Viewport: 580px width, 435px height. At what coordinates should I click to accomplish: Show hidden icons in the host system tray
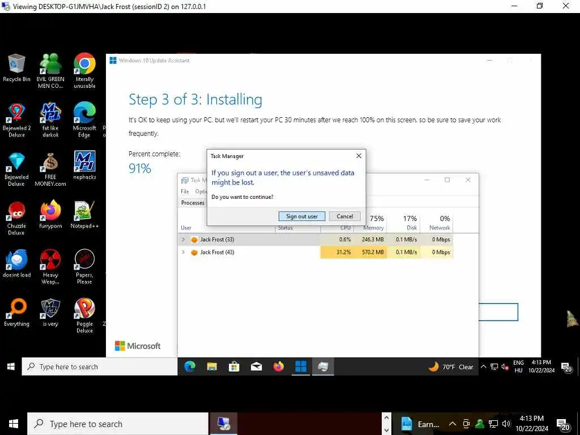coord(453,424)
